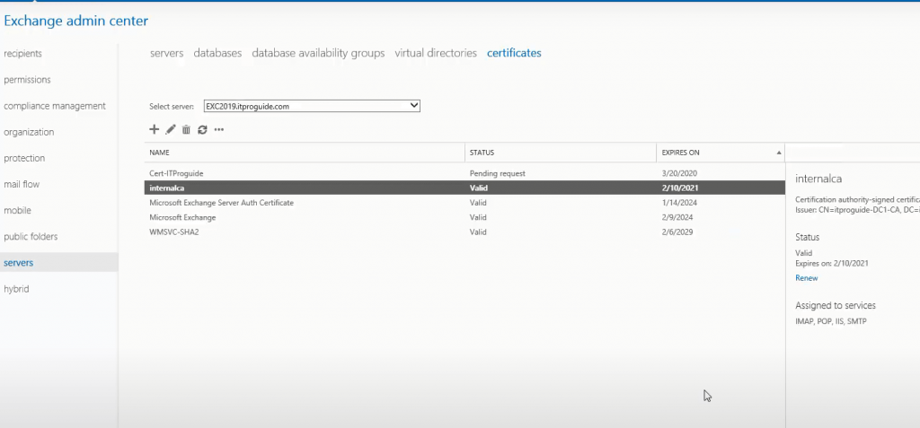Click the Valid status of WMSVC-SHA2
Screen dimensions: 920x428
click(478, 232)
